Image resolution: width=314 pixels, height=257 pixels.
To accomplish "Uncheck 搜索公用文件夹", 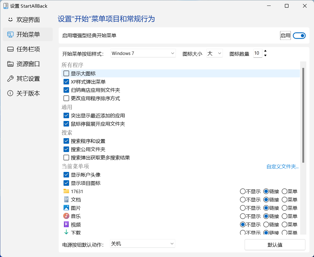I will click(x=66, y=149).
